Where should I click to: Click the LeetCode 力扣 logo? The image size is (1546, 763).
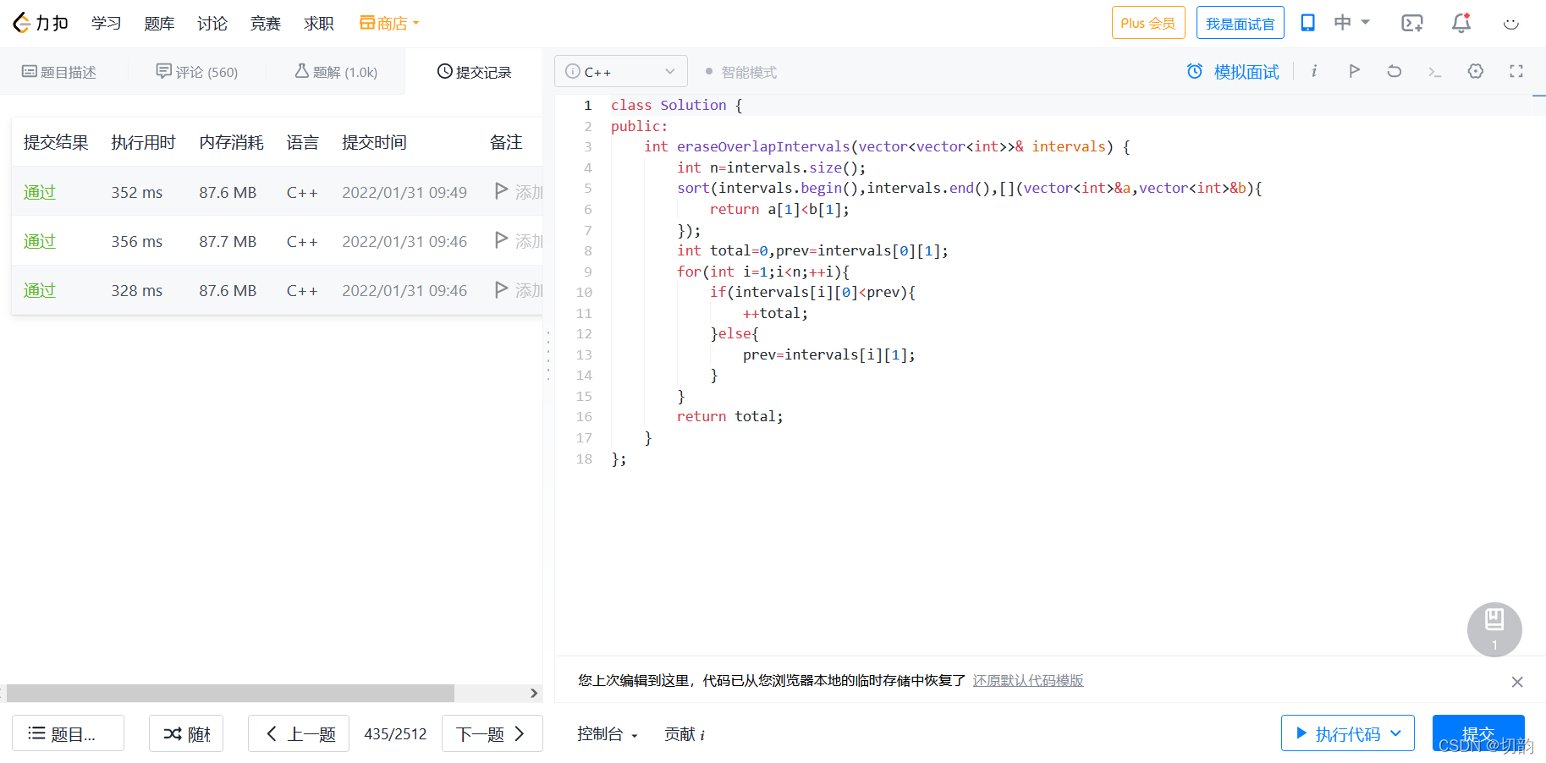pyautogui.click(x=41, y=23)
